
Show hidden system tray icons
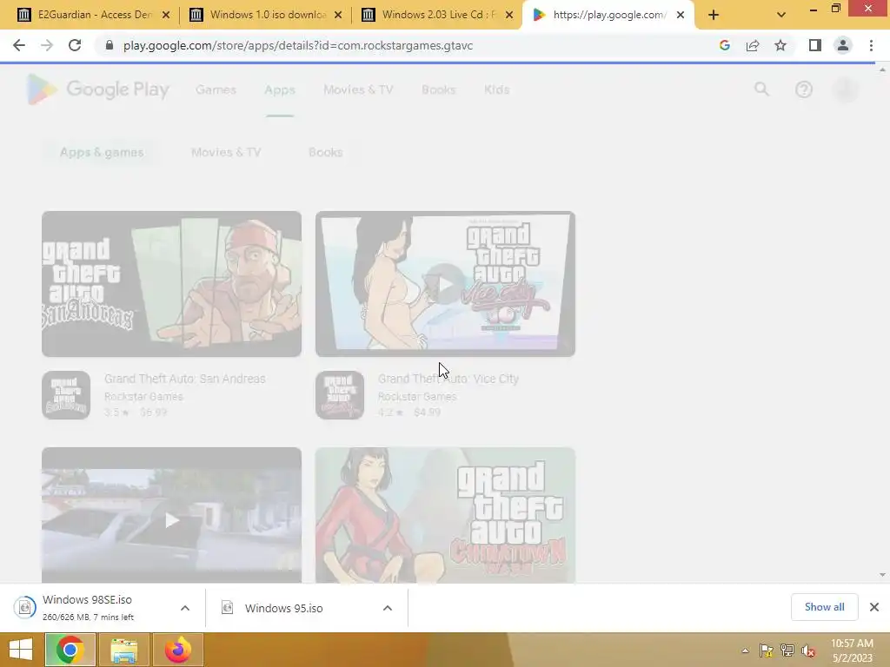(x=745, y=650)
